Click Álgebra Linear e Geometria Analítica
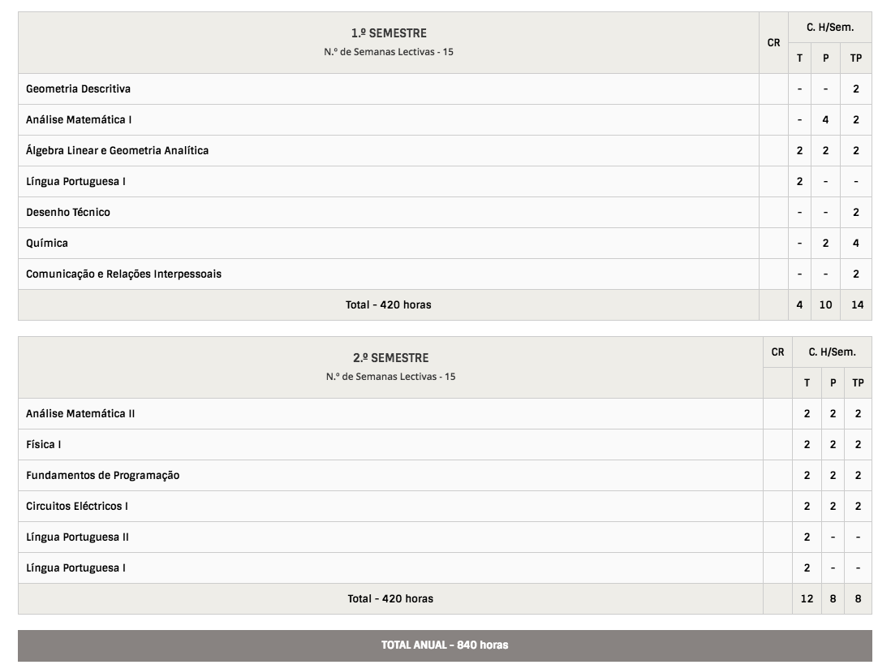 (x=117, y=150)
